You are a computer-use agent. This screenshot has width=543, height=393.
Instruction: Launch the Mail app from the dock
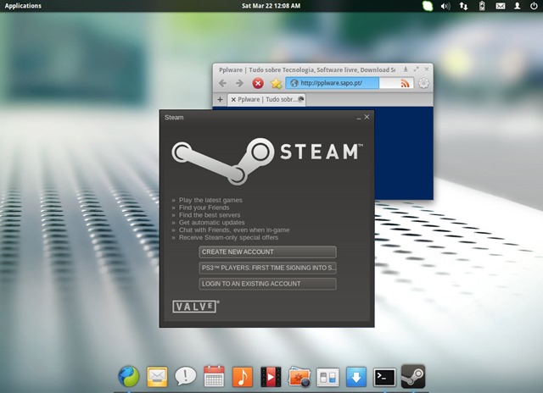coord(157,377)
